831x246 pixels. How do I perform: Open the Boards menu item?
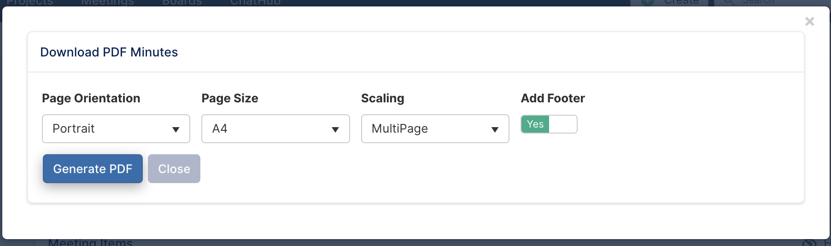(182, 2)
